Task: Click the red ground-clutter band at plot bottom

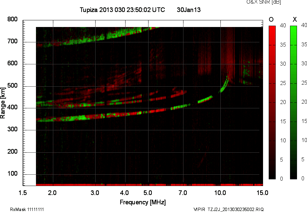Action: coord(150,185)
